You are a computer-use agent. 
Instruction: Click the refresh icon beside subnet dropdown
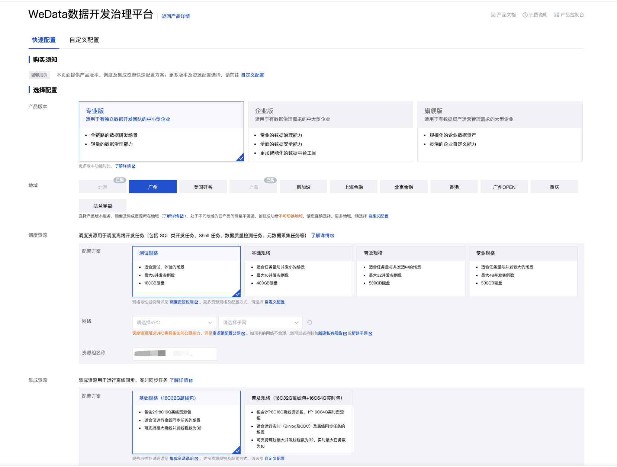[309, 323]
